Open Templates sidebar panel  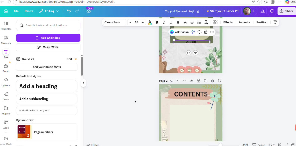click(x=6, y=26)
